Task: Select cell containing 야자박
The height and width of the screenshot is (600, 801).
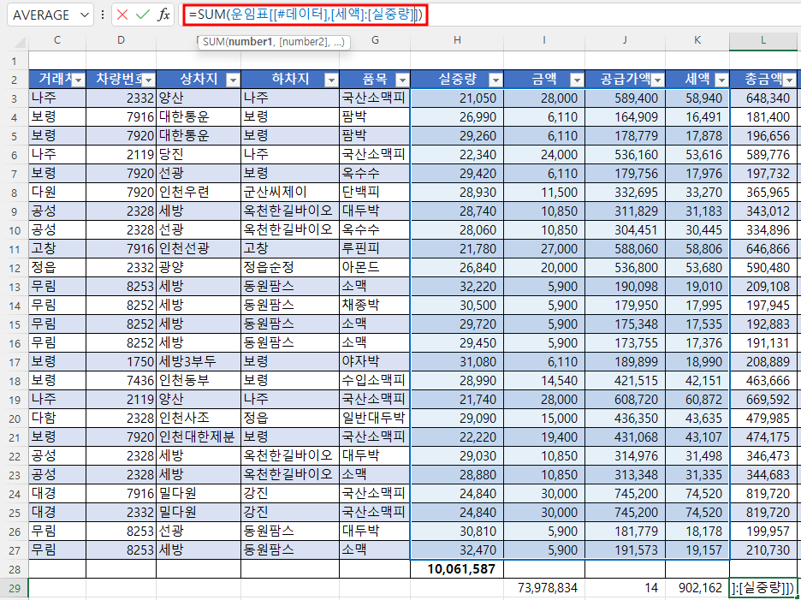Action: coord(375,362)
